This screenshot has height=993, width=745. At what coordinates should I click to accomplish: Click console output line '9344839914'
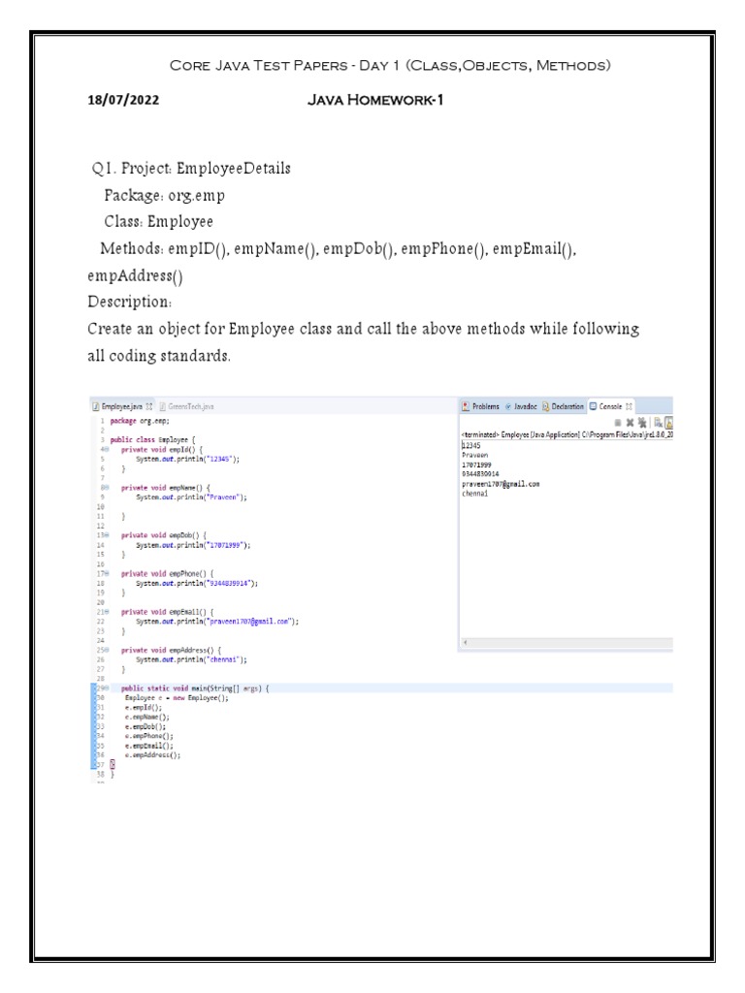point(480,474)
